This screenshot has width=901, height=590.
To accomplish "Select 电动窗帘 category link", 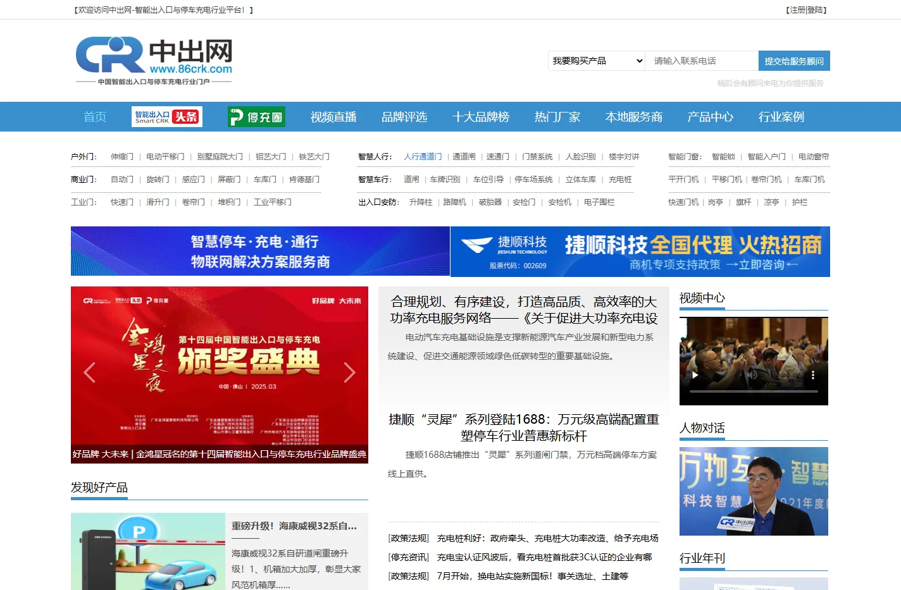I will (x=814, y=157).
